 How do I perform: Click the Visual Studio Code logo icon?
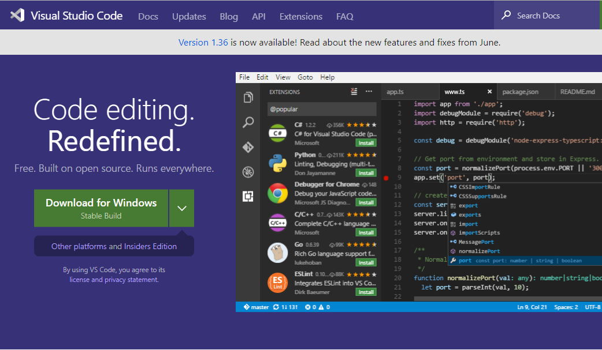pyautogui.click(x=17, y=16)
